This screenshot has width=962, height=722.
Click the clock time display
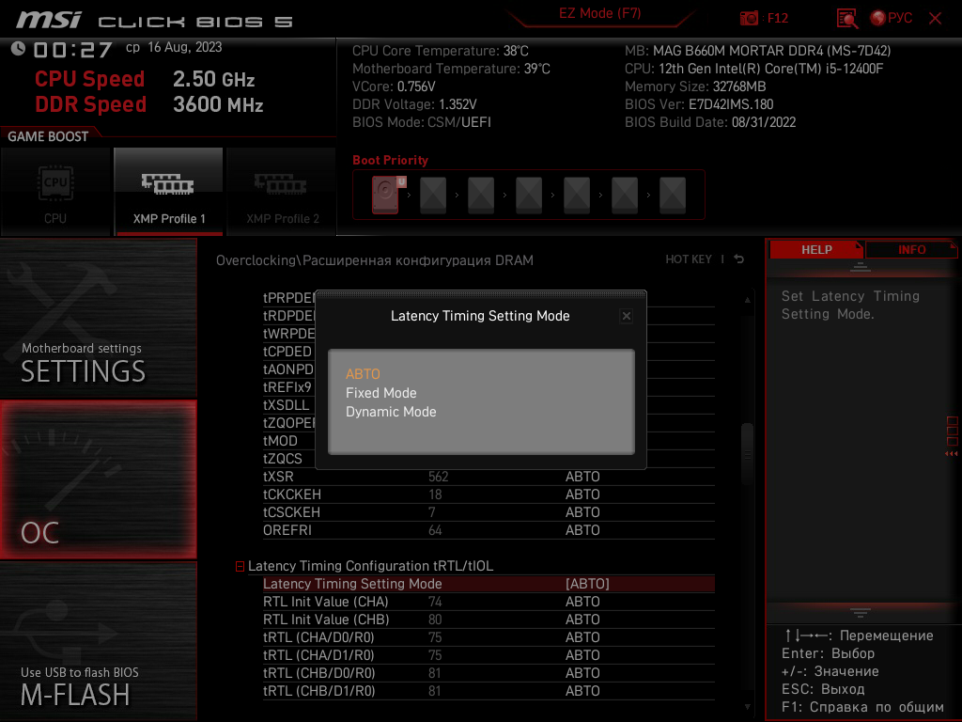73,50
